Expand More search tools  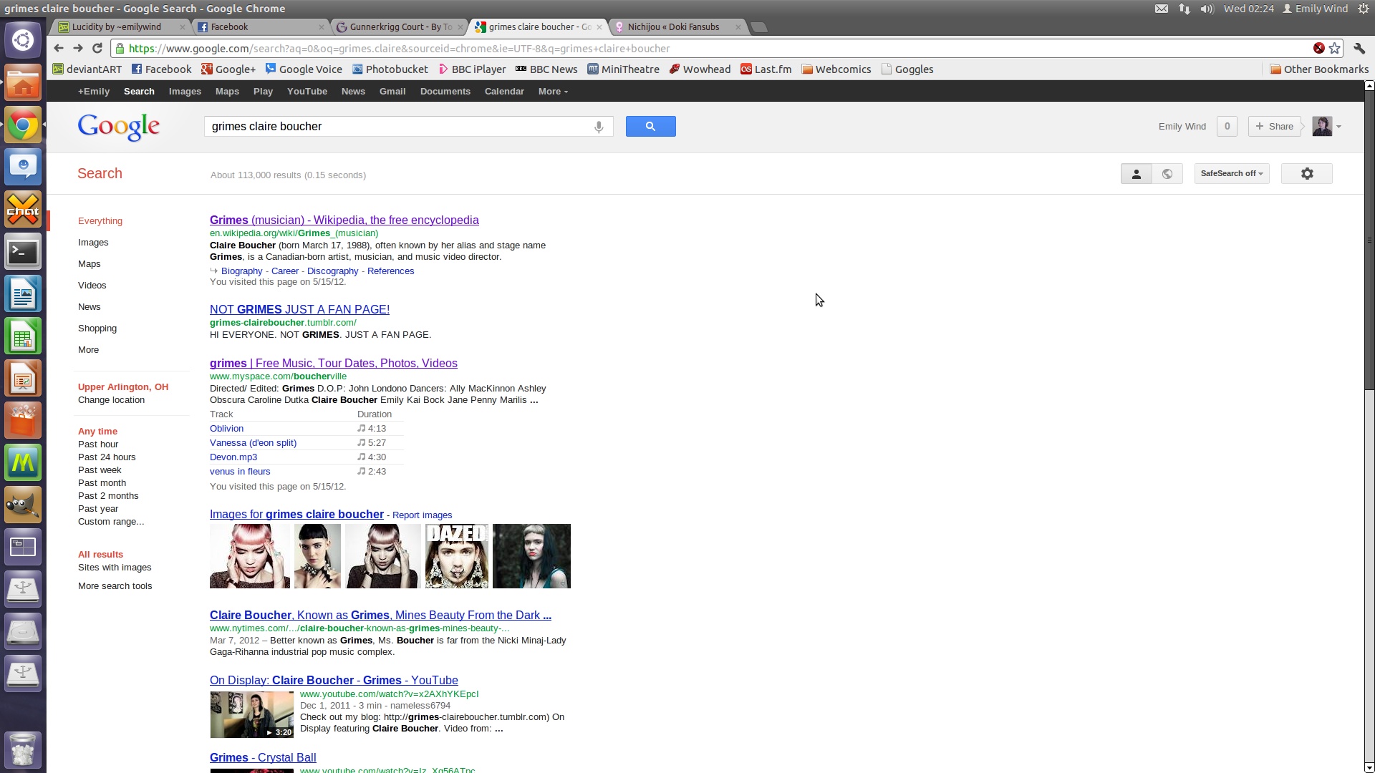115,586
